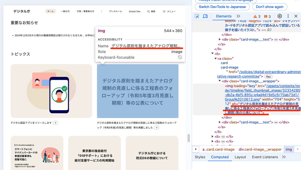Open デジタル庁における防災DXの取組 card
301x170 pixels.
[x=152, y=153]
